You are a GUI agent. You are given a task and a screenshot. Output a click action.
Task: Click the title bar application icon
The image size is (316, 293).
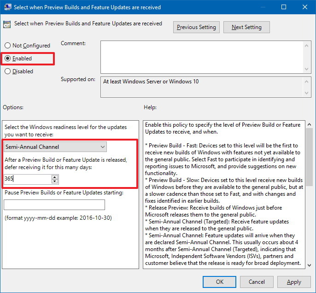pos(8,7)
